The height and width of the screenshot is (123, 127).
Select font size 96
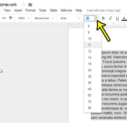point(93,108)
